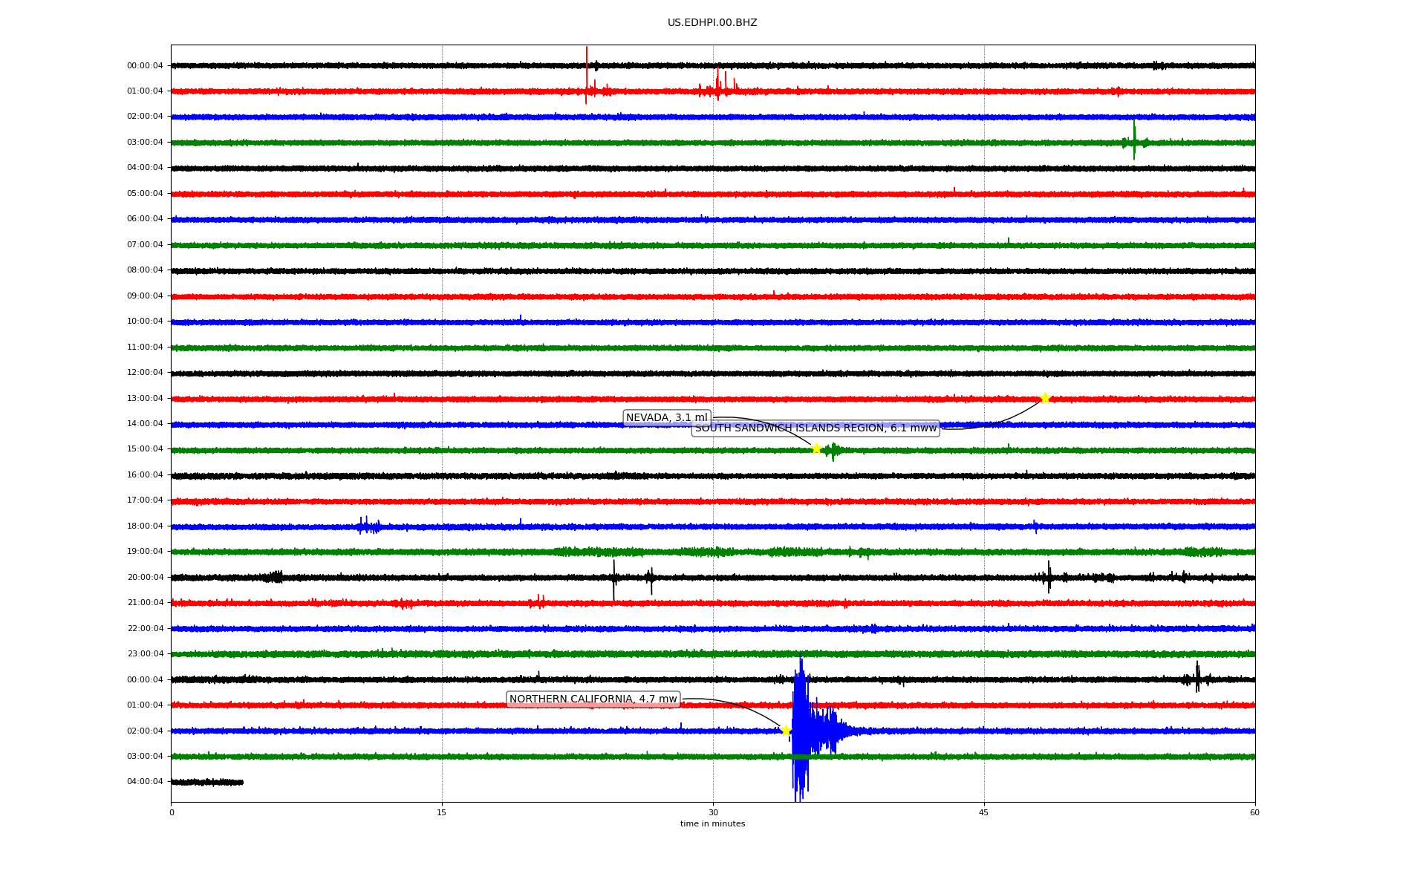This screenshot has width=1426, height=891.
Task: Click the tall red spike on the 01:00:04 trace
Action: pyautogui.click(x=587, y=76)
